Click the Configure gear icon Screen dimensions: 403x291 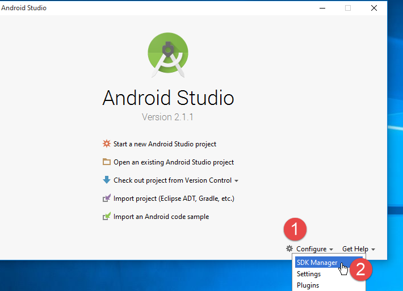[289, 249]
